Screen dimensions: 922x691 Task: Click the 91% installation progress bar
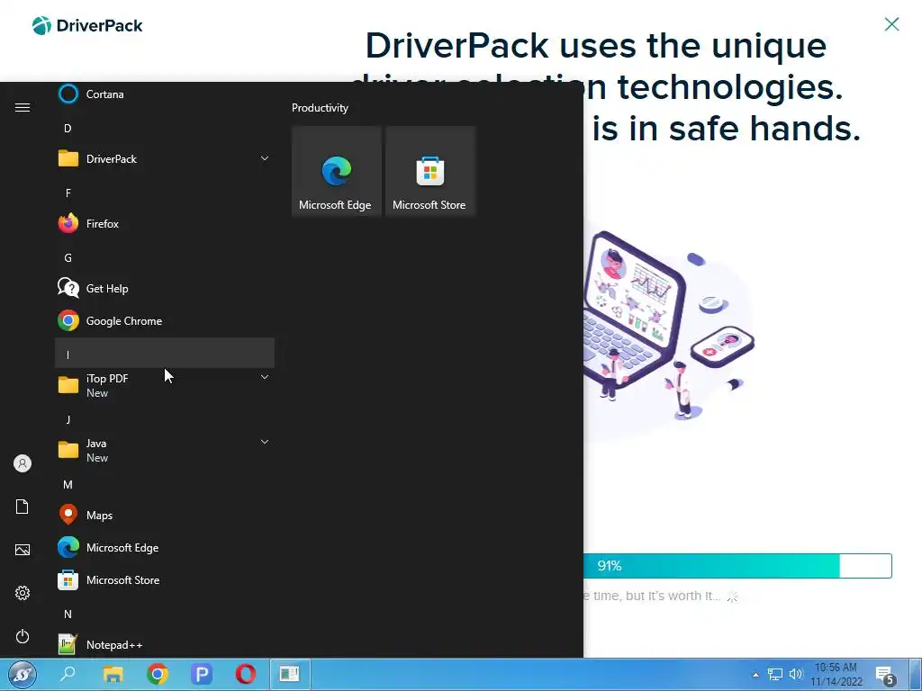737,566
